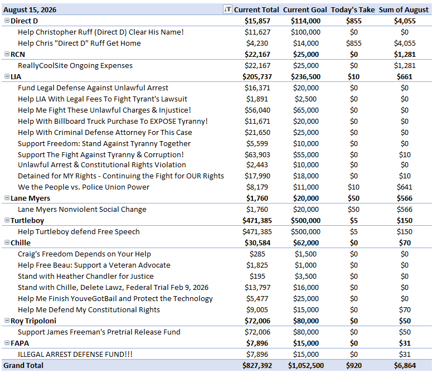
Task: Select the FAPA group label
Action: pos(20,343)
